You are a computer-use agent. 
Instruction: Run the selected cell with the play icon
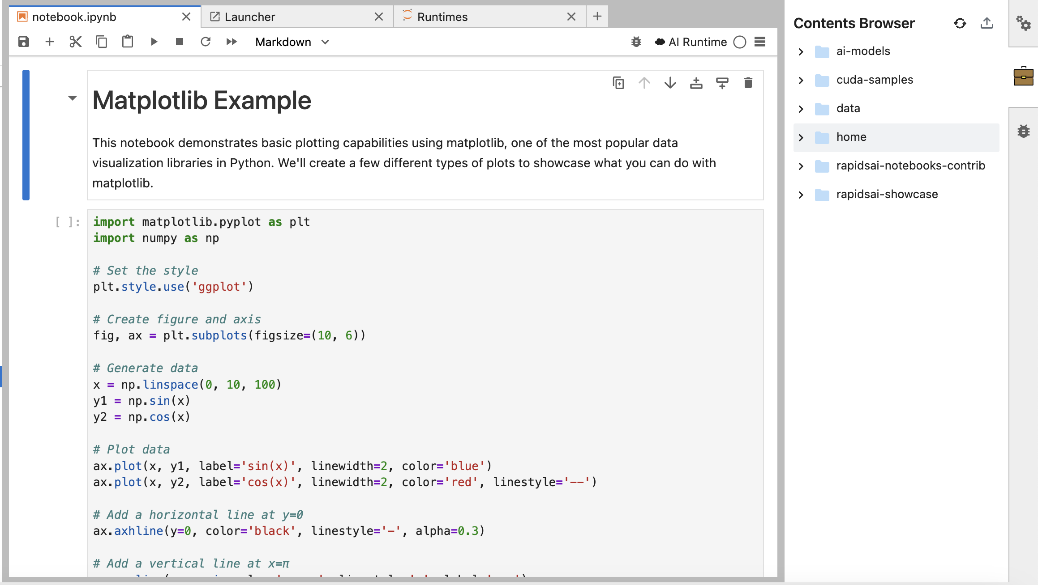pos(154,42)
